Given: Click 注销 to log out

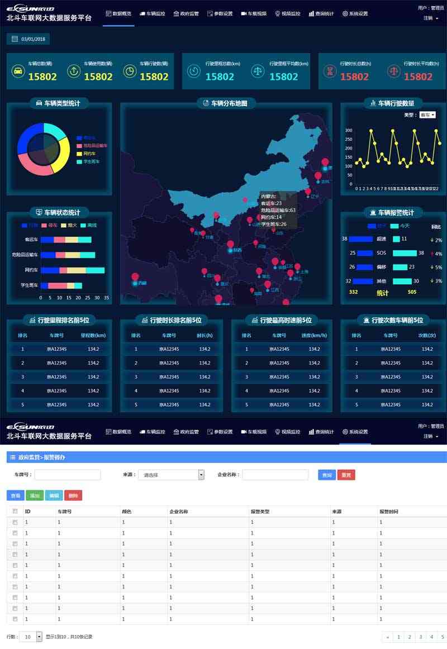Looking at the screenshot, I should pos(428,19).
